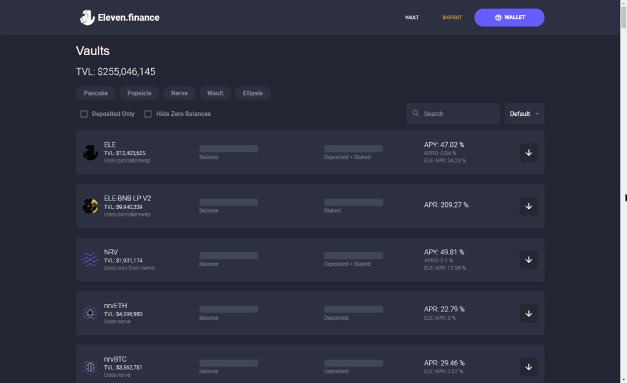This screenshot has width=627, height=383.
Task: Click the Eleven.finance logo icon
Action: pos(87,18)
